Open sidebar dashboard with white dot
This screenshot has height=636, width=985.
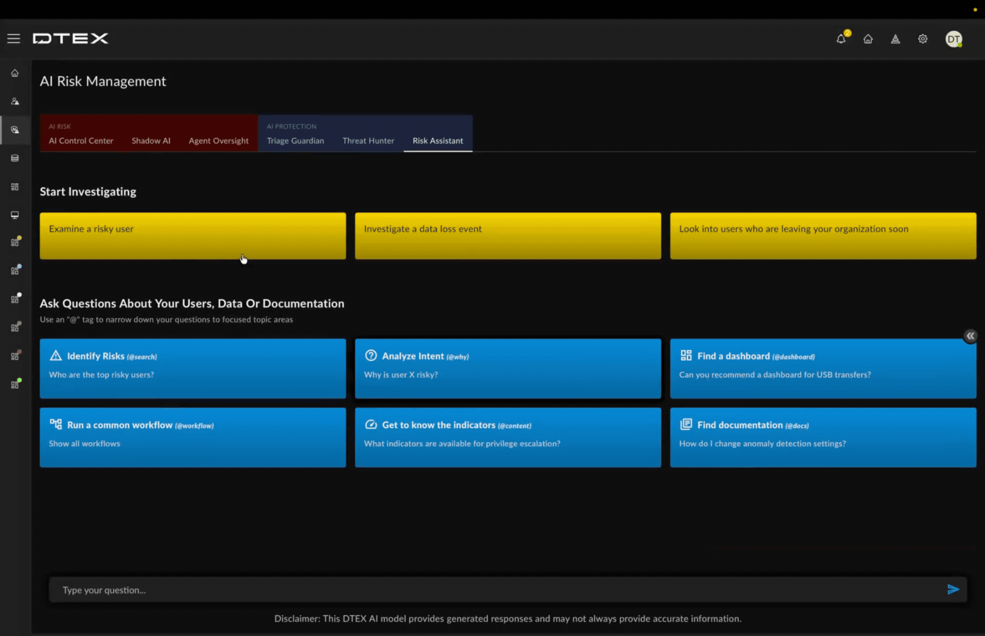click(x=15, y=299)
